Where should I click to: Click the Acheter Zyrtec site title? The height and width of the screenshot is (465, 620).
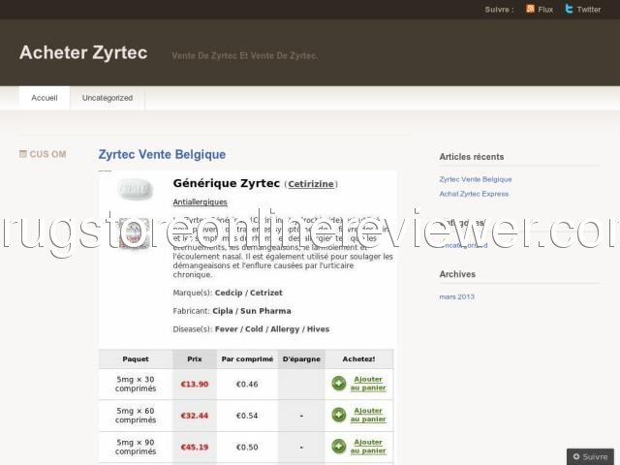tap(83, 52)
